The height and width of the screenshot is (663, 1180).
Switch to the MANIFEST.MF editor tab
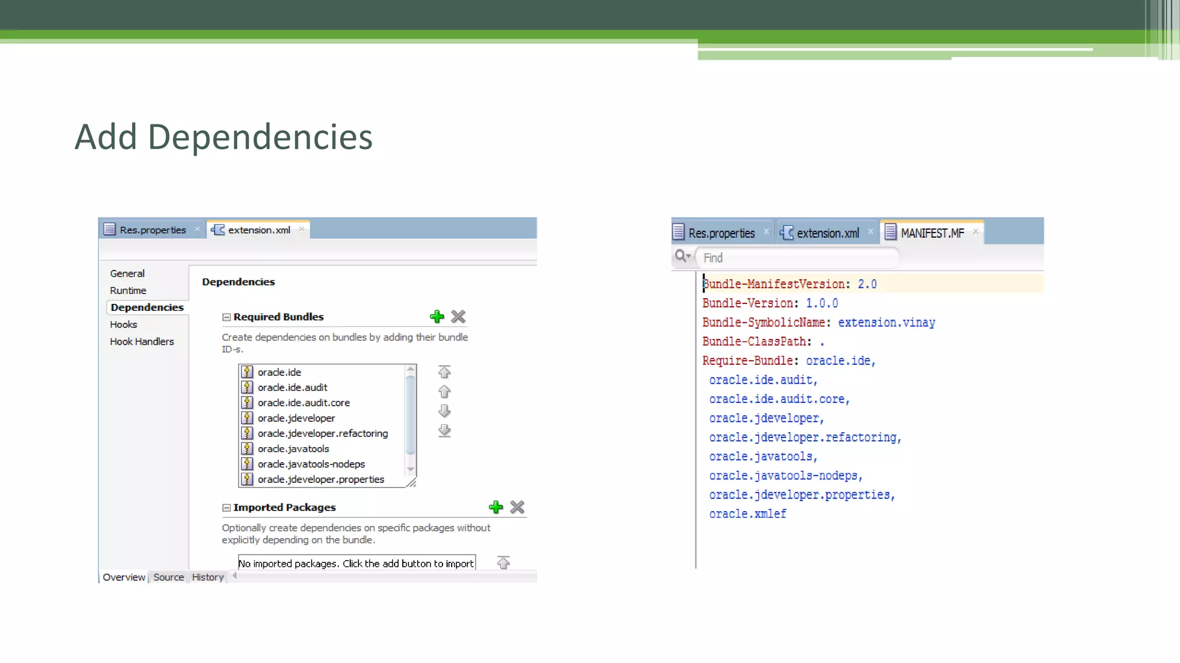click(932, 233)
